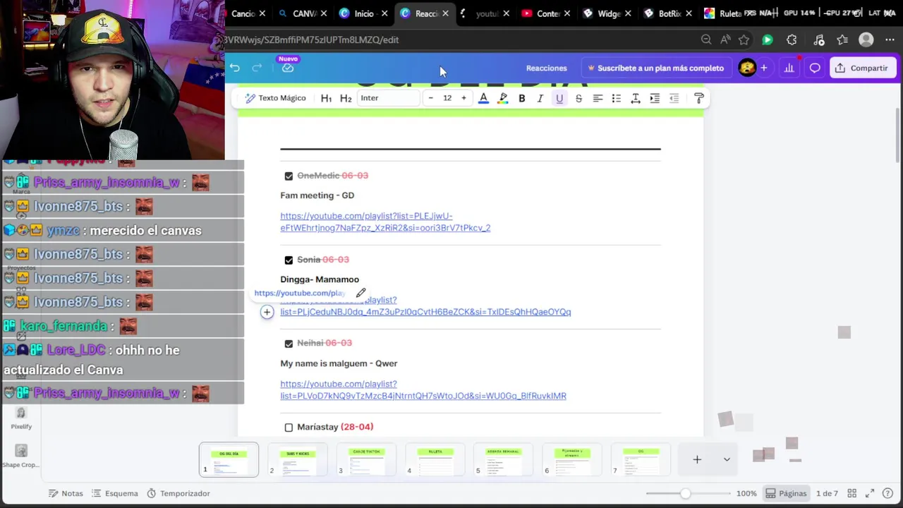Click the add block plus circle

[267, 312]
